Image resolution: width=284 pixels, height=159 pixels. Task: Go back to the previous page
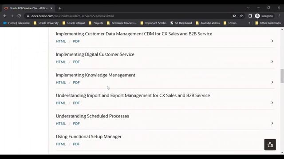pyautogui.click(x=5, y=16)
